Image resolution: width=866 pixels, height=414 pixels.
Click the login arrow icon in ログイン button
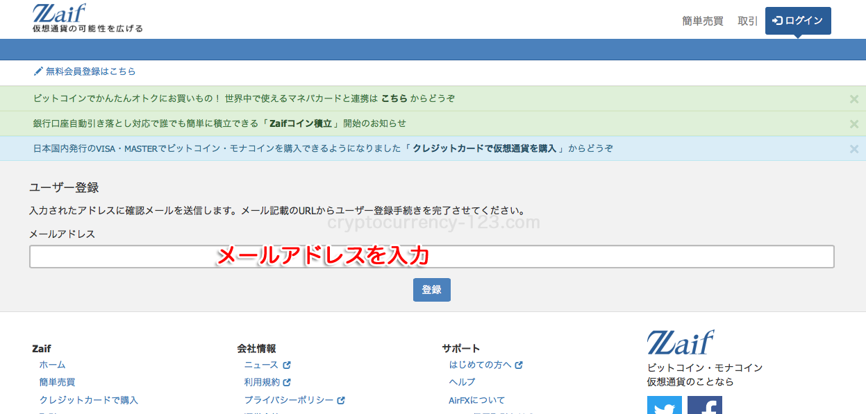(778, 21)
